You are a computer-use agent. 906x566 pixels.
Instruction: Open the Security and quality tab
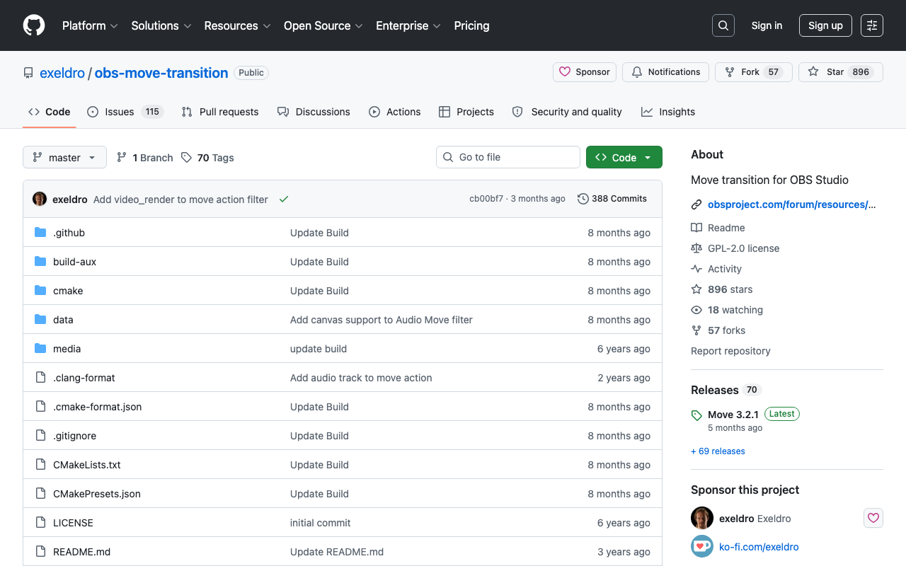pos(566,112)
